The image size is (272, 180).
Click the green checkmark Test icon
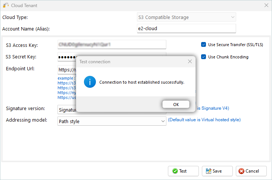175,171
